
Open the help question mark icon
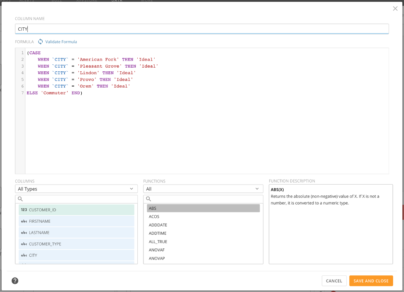pos(15,281)
